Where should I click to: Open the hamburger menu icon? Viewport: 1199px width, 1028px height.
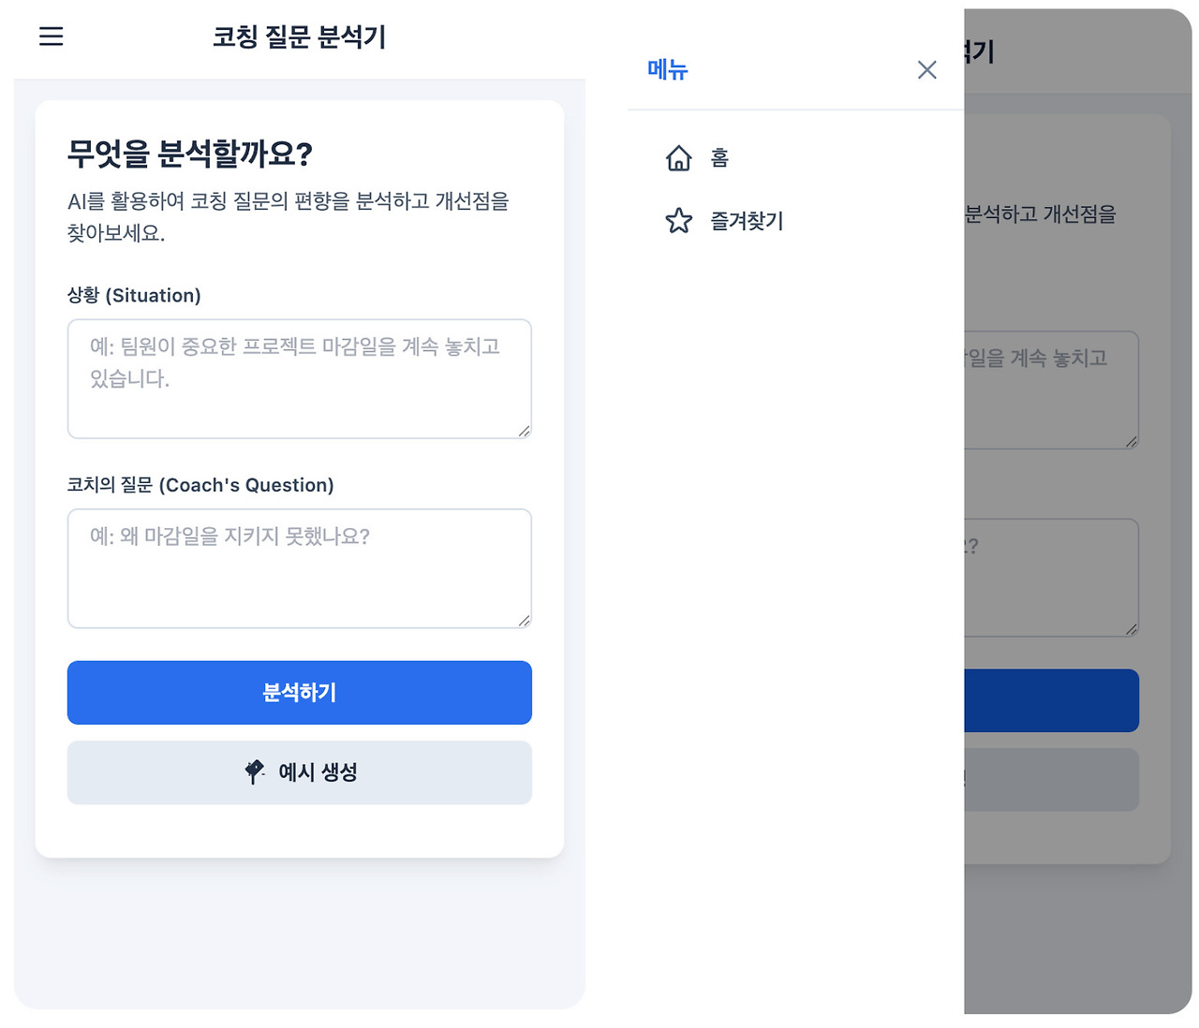(51, 37)
